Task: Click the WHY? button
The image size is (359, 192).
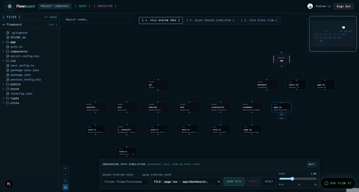Action: point(311,164)
